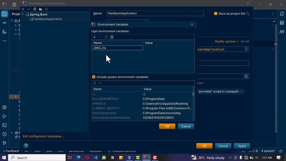Click paste icon in environment variables toolbar
Image resolution: width=286 pixels, height=161 pixels.
[x=112, y=37]
